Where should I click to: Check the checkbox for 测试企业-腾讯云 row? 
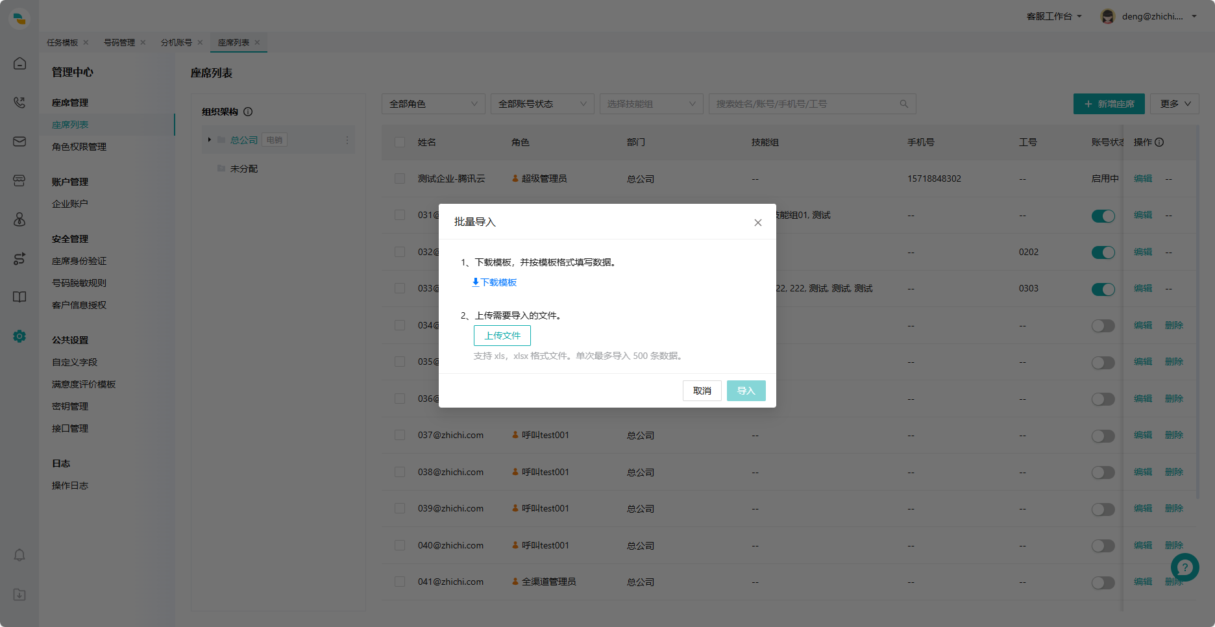tap(400, 178)
